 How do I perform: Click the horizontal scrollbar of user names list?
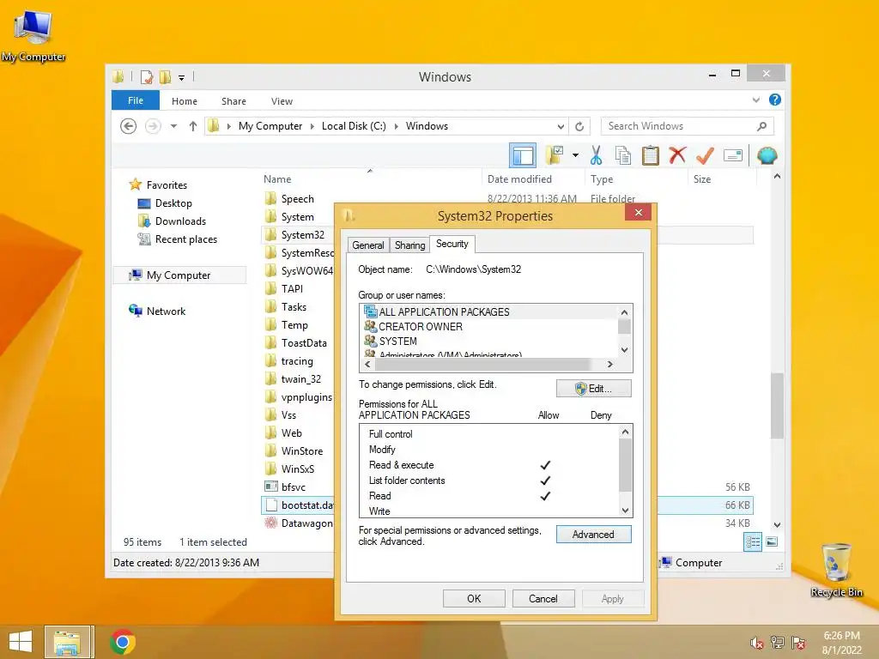(x=482, y=364)
